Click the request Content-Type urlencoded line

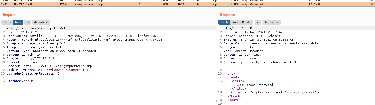[51, 51]
